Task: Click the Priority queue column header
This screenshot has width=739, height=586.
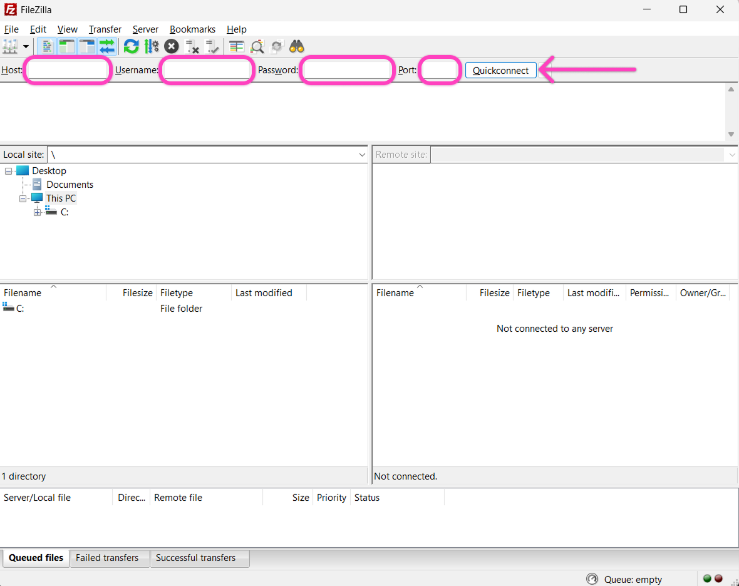Action: [331, 498]
